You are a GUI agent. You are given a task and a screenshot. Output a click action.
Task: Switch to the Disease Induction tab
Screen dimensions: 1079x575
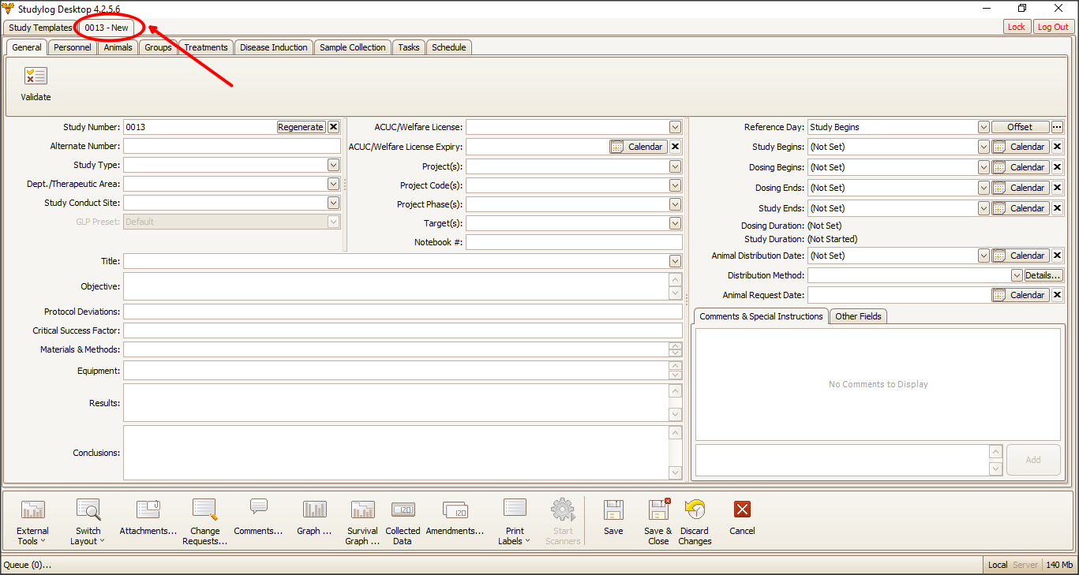tap(274, 47)
